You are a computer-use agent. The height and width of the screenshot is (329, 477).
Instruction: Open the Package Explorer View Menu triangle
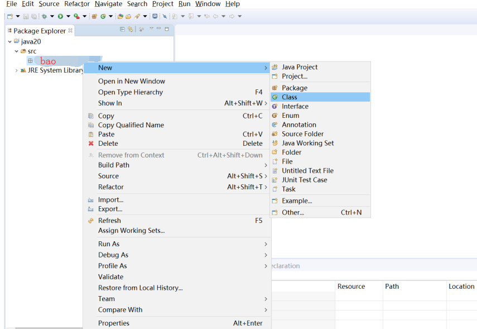(x=152, y=28)
